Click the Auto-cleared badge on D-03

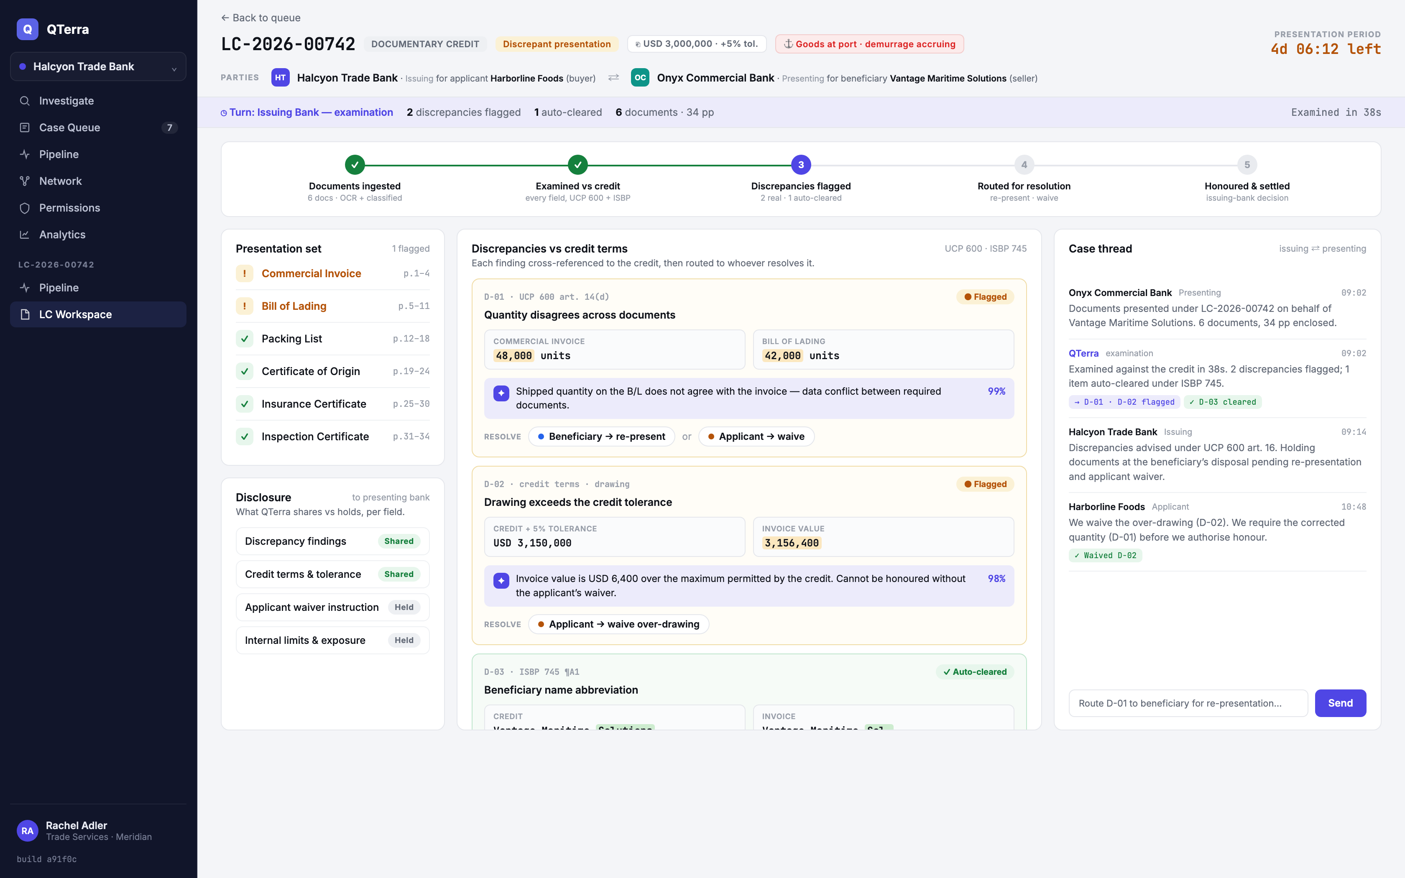pyautogui.click(x=975, y=672)
